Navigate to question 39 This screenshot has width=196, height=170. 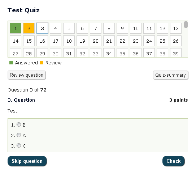(176, 53)
